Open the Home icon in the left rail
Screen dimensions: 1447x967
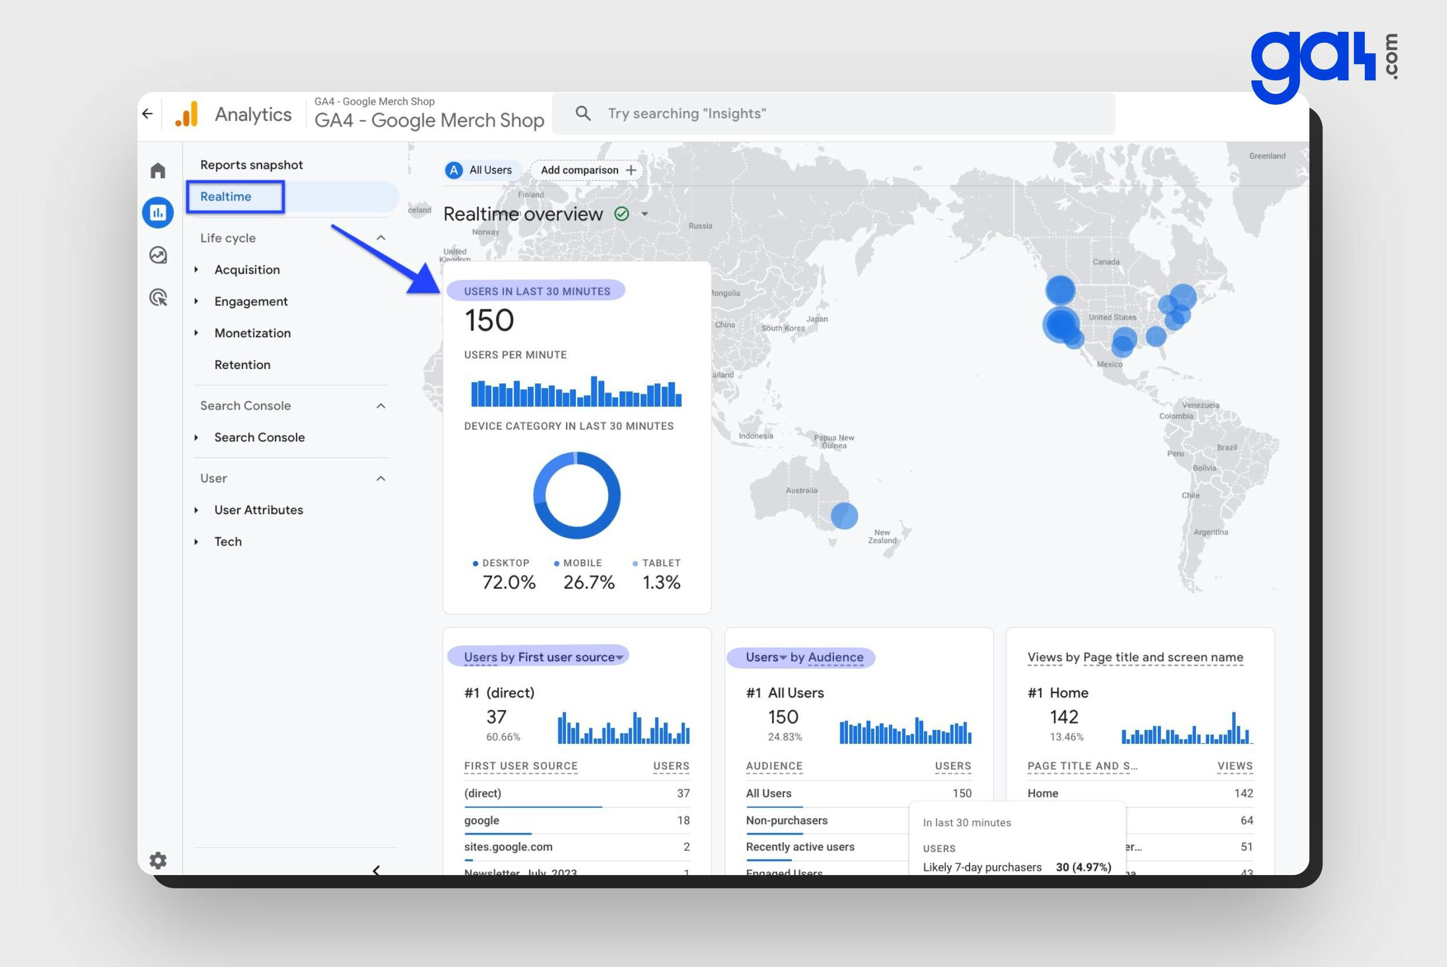click(x=158, y=170)
